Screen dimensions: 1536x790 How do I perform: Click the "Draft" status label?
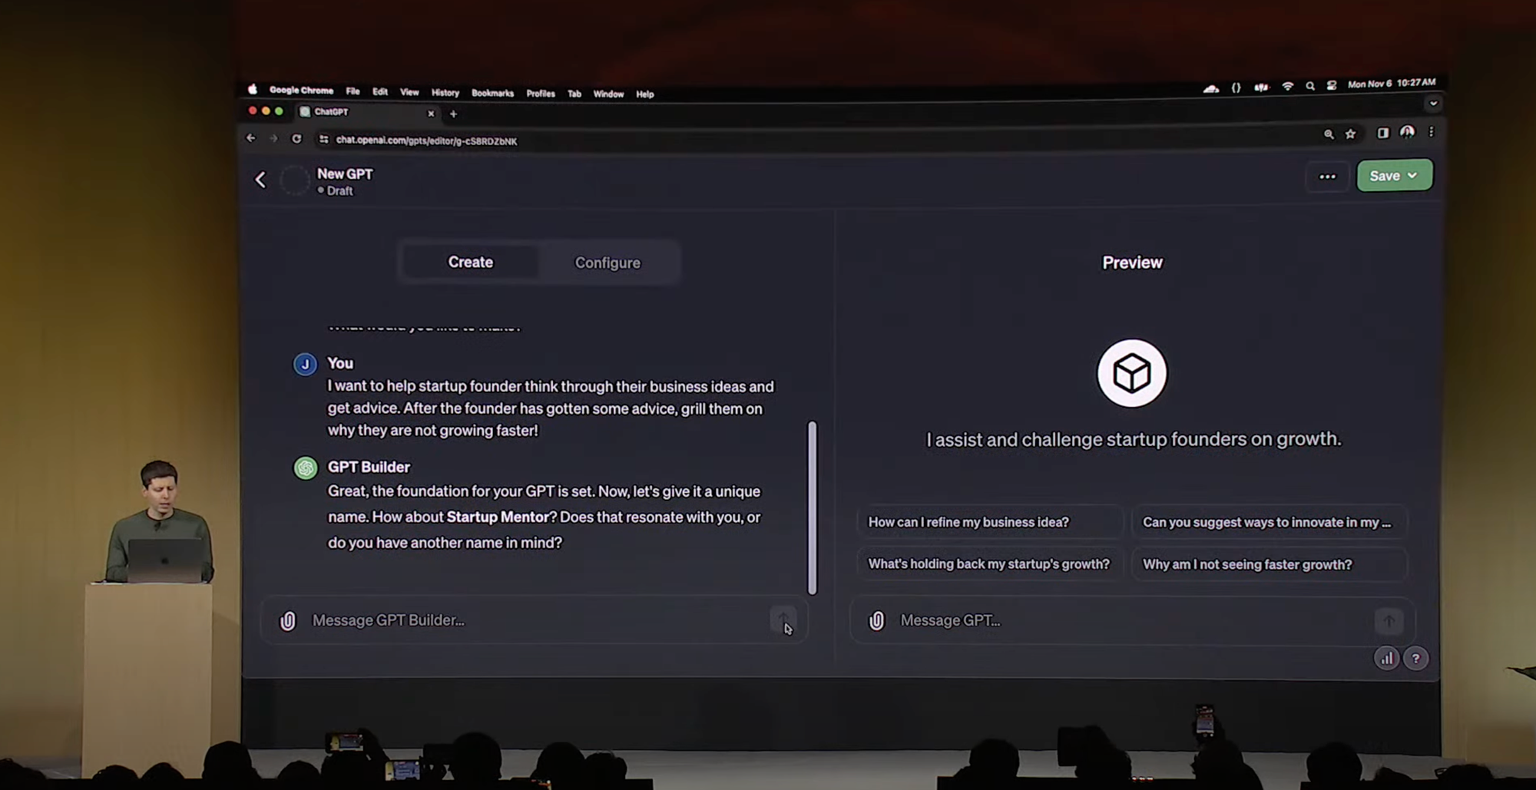pyautogui.click(x=339, y=190)
